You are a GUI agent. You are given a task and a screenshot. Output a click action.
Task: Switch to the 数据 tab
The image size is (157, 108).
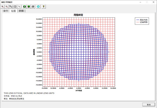click(x=21, y=11)
